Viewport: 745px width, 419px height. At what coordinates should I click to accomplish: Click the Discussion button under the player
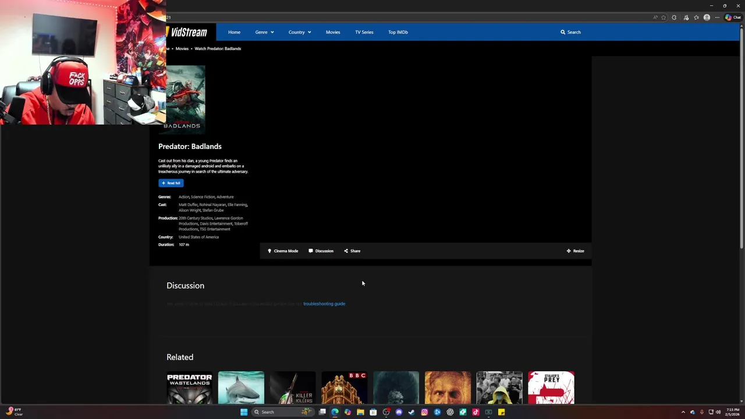321,251
